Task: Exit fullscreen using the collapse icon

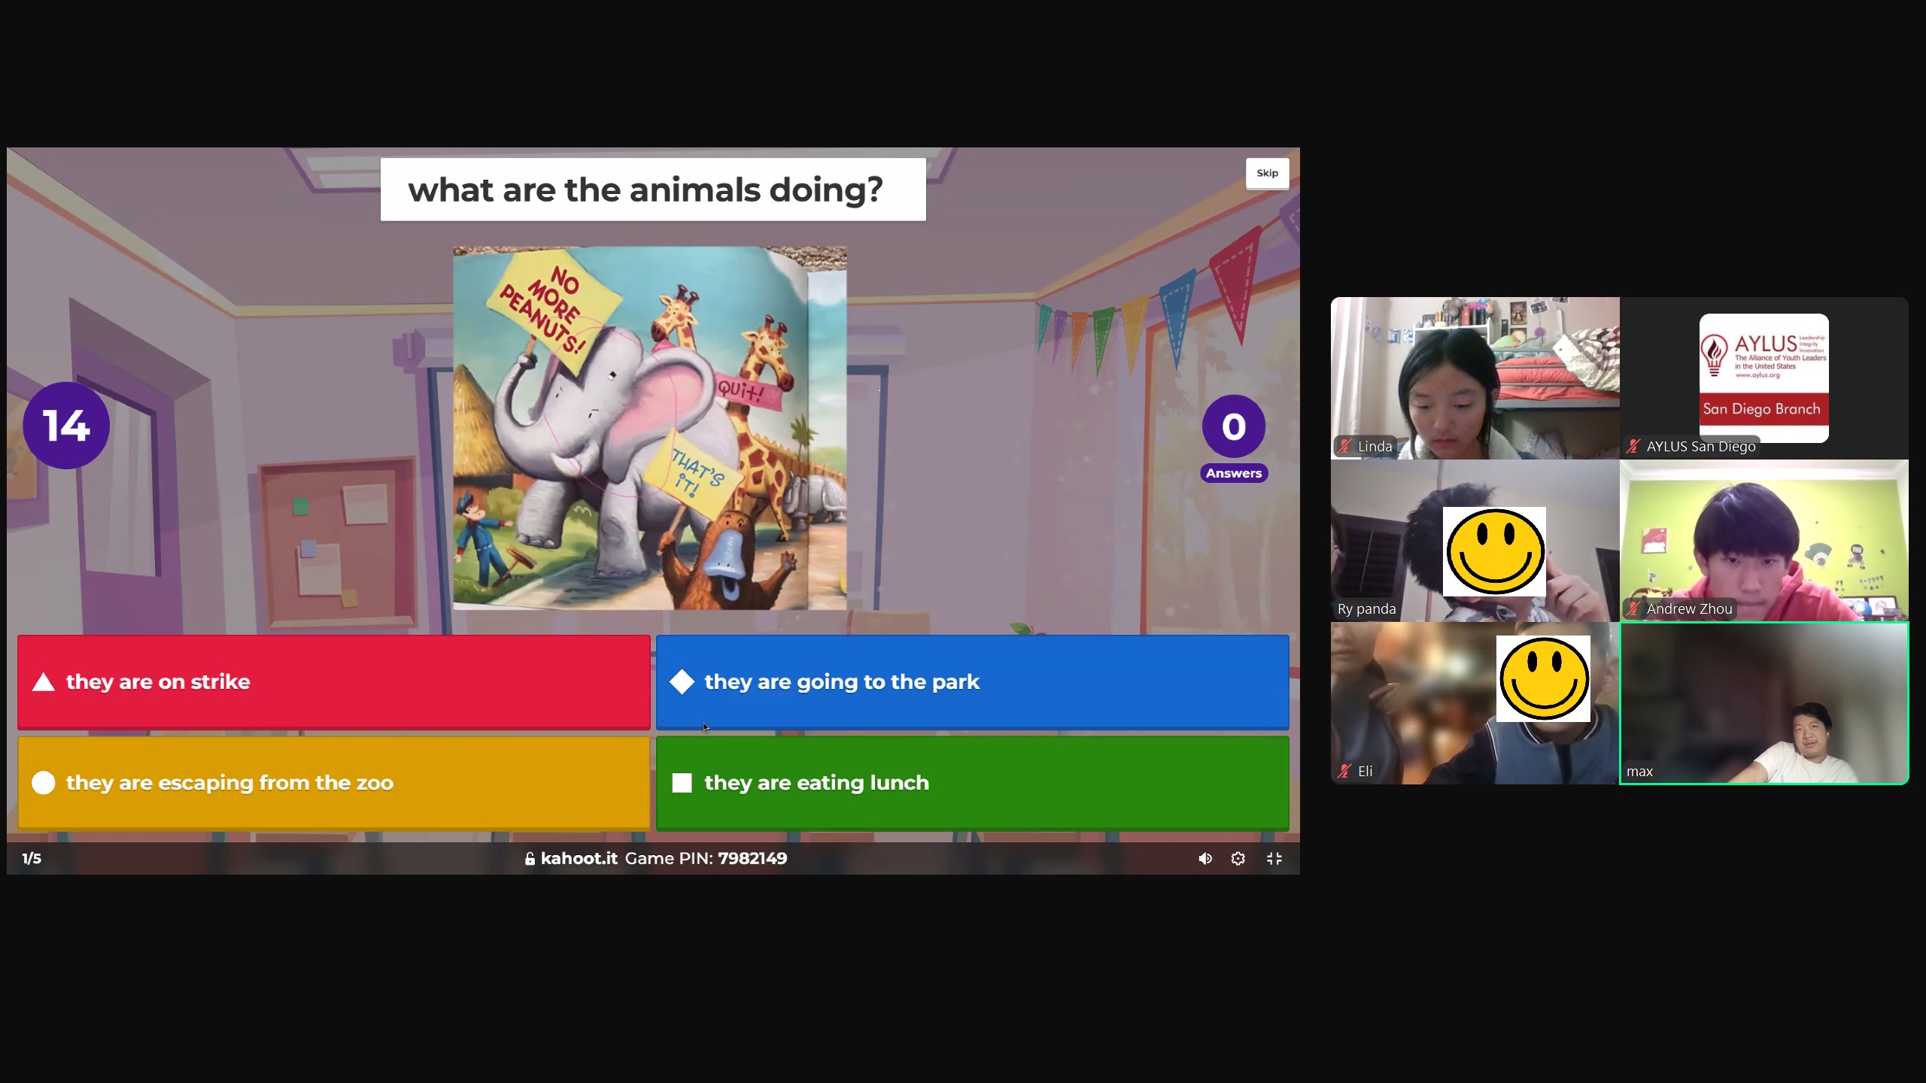Action: tap(1274, 858)
